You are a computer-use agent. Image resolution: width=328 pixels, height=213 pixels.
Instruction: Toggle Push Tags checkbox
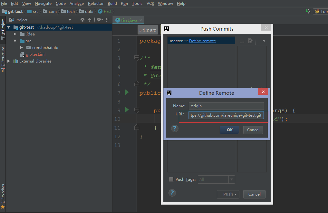pyautogui.click(x=171, y=179)
